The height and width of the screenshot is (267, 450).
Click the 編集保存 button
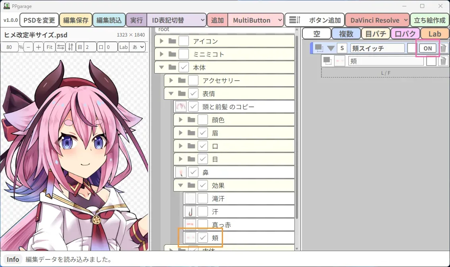click(x=76, y=20)
